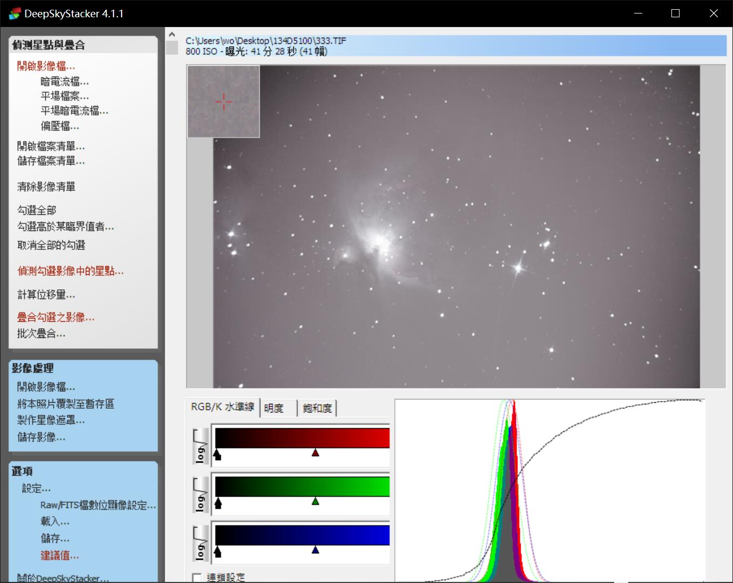Click the green channel black point marker
Screen dimensions: 733x583
[218, 503]
